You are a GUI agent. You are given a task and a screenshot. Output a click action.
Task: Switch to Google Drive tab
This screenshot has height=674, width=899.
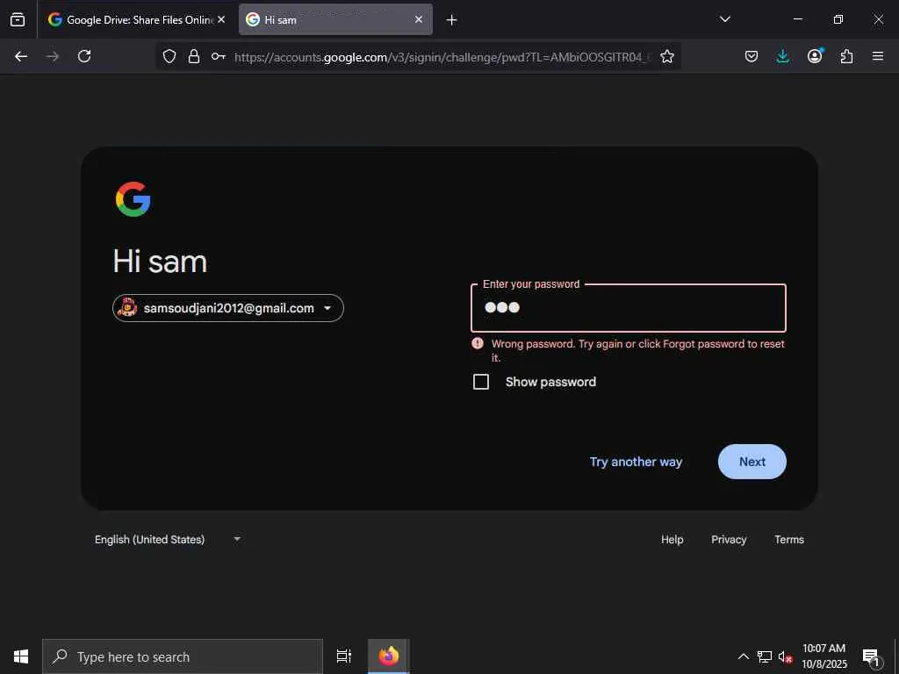tap(137, 19)
